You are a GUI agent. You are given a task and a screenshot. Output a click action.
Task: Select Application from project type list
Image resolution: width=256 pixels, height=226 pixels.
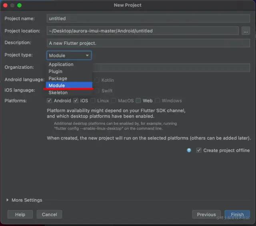point(69,64)
